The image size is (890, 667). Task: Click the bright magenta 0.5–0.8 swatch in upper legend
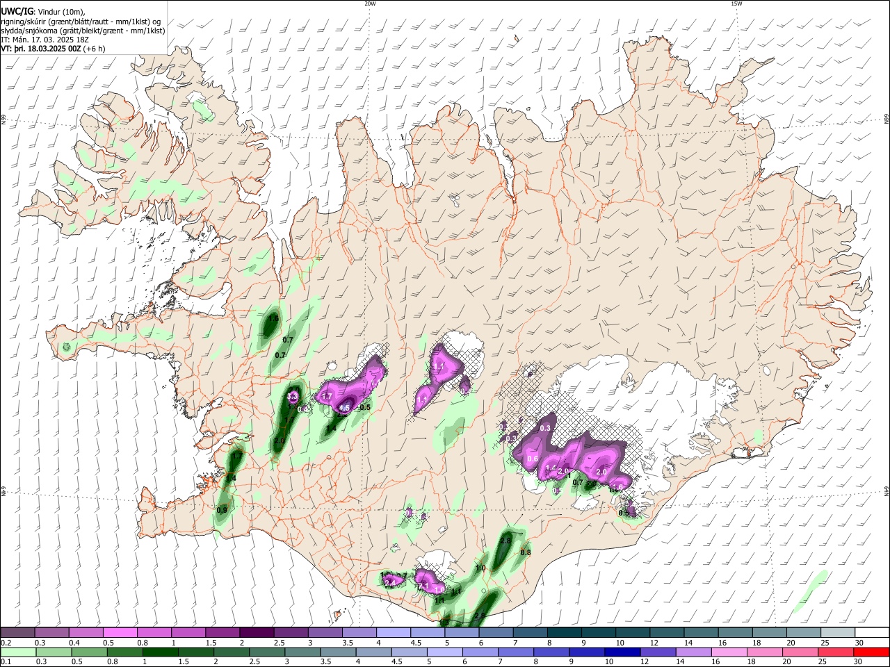click(x=120, y=633)
